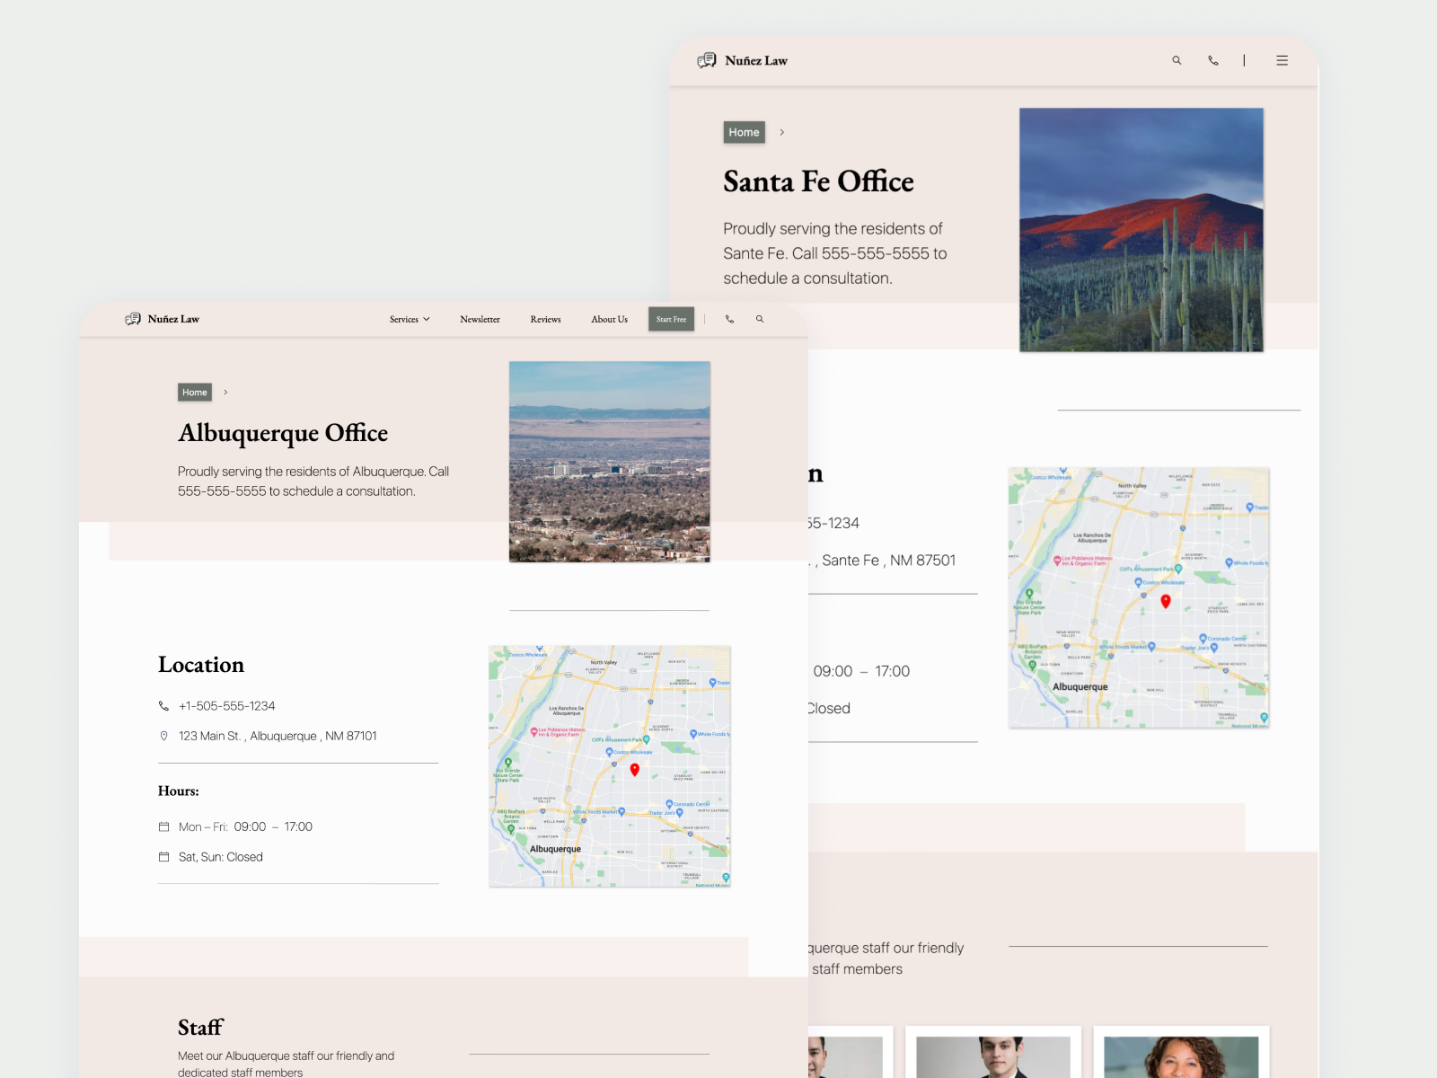This screenshot has height=1078, width=1437.
Task: Click the breadcrumb chevron after Home
Action: click(225, 393)
